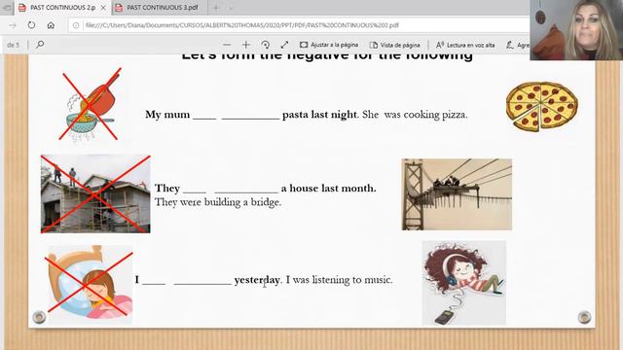
Task: Click the bridge construction photo
Action: tap(457, 194)
